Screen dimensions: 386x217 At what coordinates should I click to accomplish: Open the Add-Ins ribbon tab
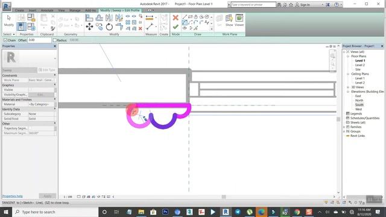pyautogui.click(x=90, y=10)
